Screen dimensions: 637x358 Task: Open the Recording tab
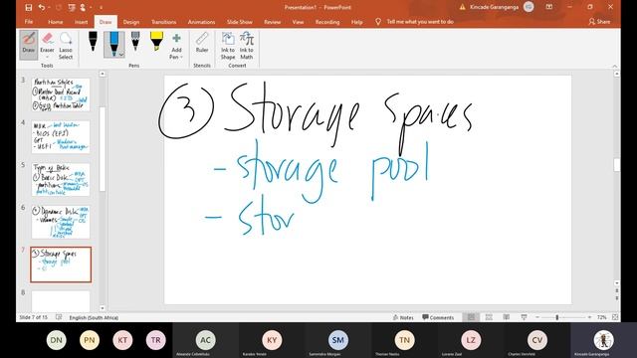pyautogui.click(x=327, y=22)
